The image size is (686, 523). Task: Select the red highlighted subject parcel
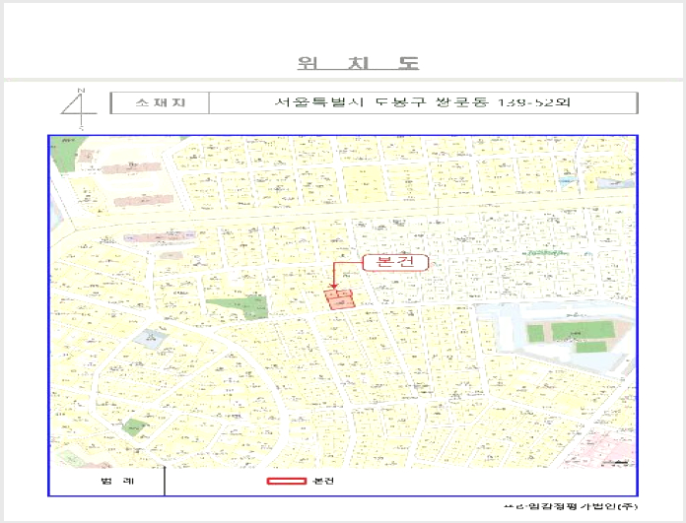coord(339,299)
